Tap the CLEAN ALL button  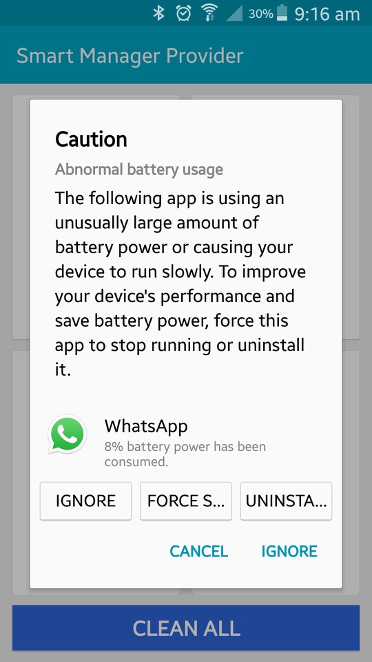coord(186,628)
